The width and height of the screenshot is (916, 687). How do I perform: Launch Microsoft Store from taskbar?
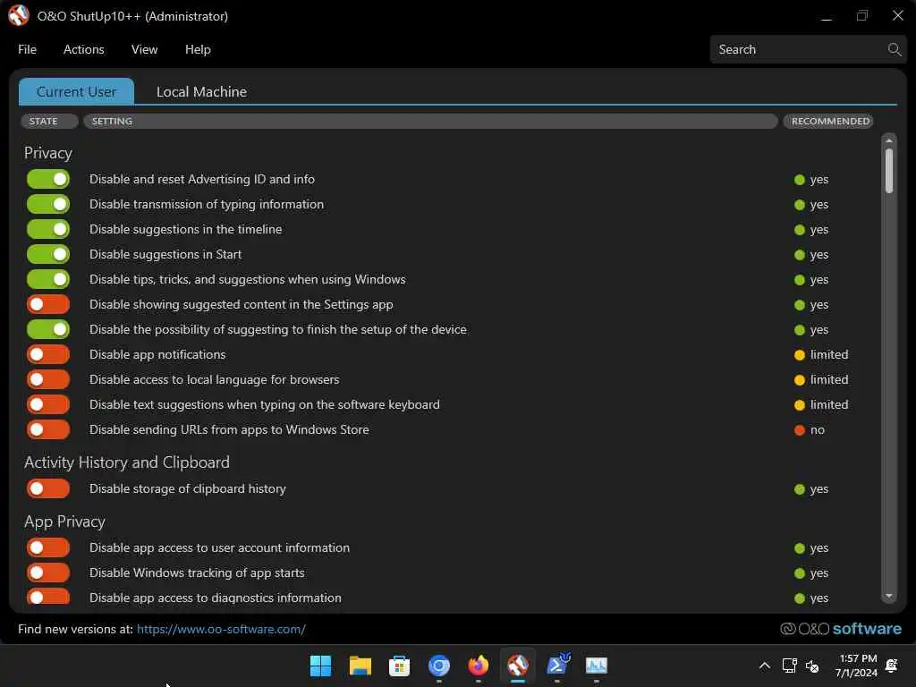click(399, 666)
